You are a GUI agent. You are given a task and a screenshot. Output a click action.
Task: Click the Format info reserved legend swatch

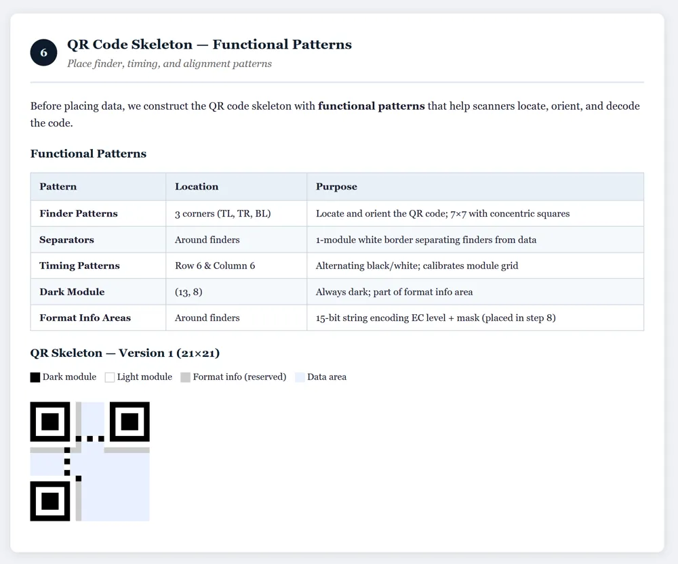[186, 377]
